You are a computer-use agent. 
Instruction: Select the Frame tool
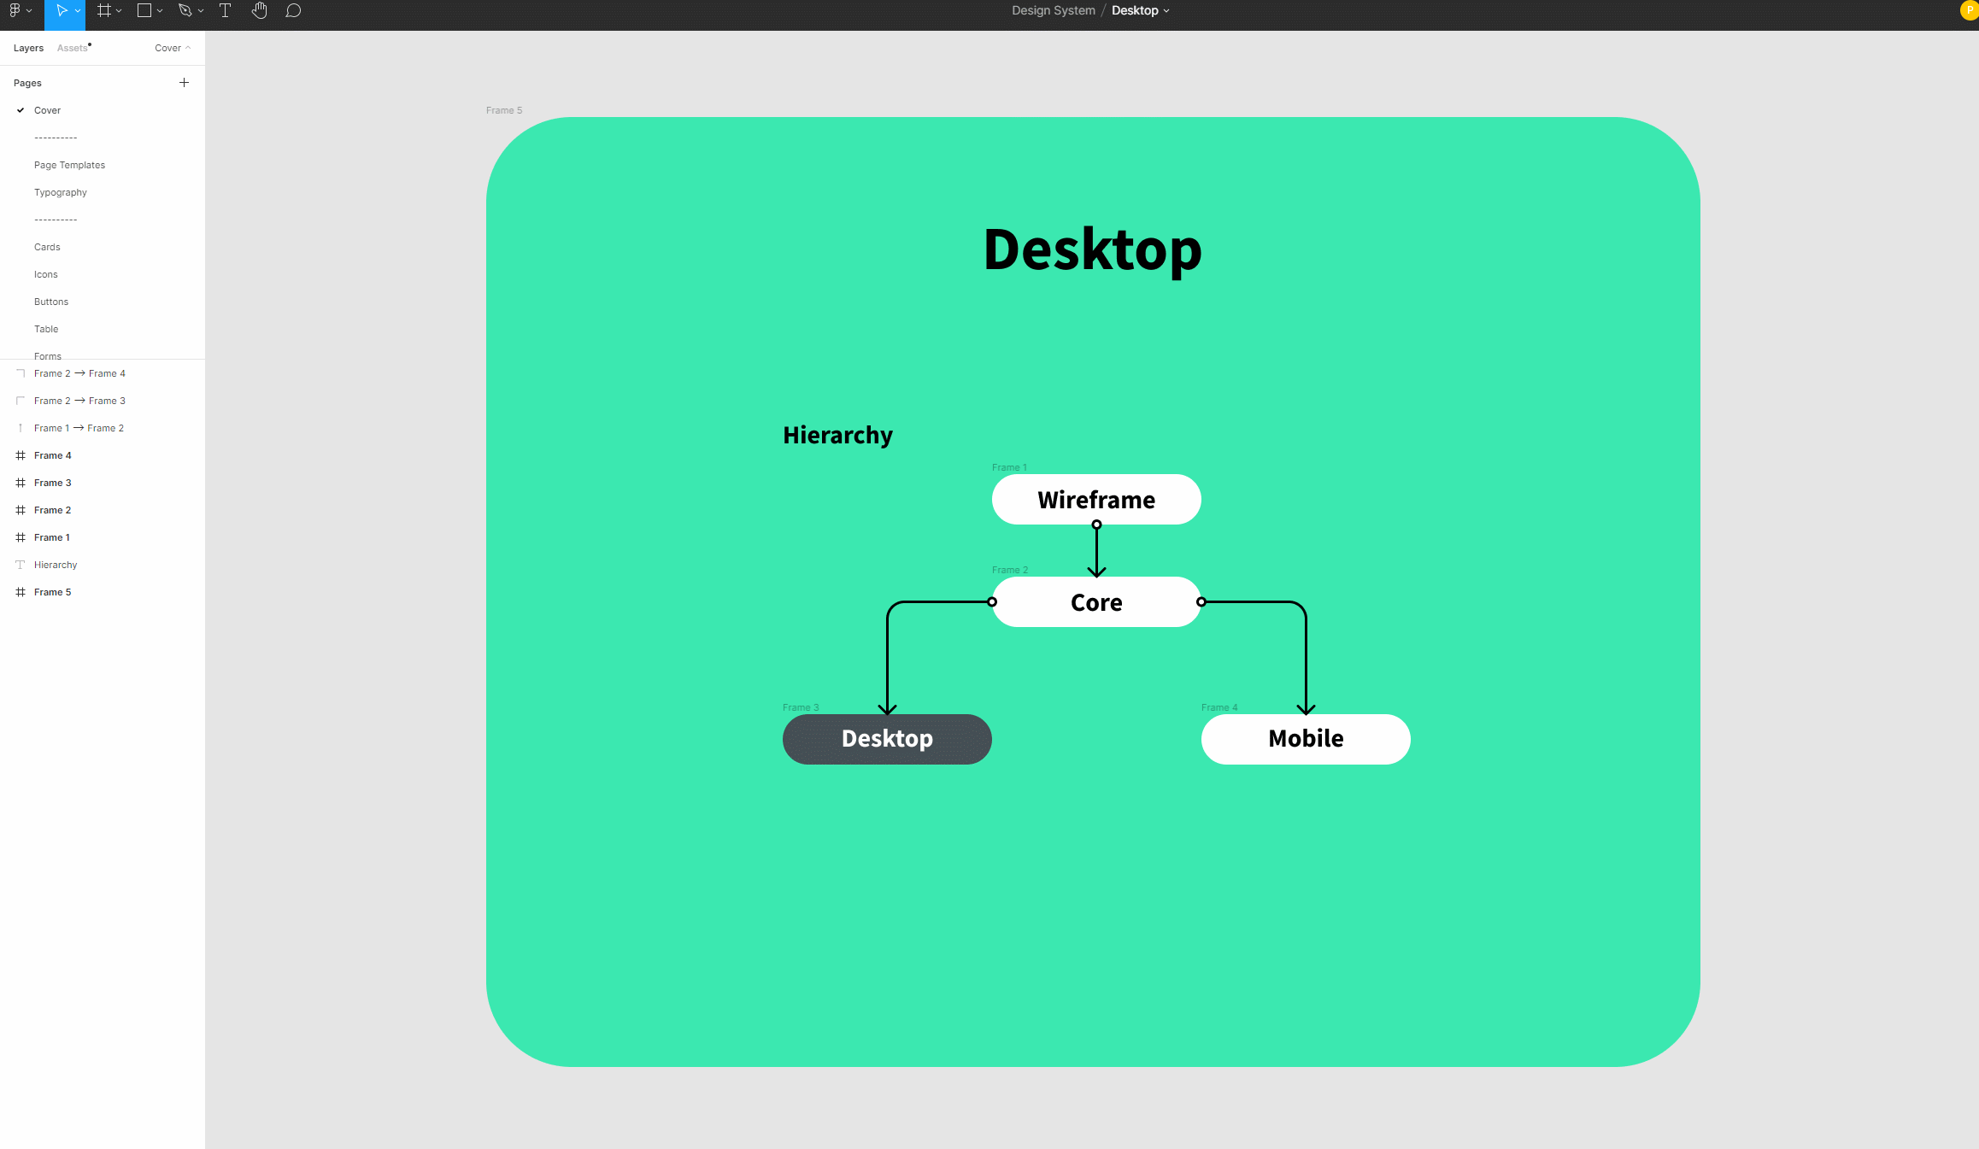tap(104, 10)
